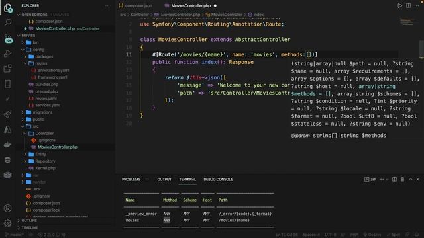Split the editor right

408,5
